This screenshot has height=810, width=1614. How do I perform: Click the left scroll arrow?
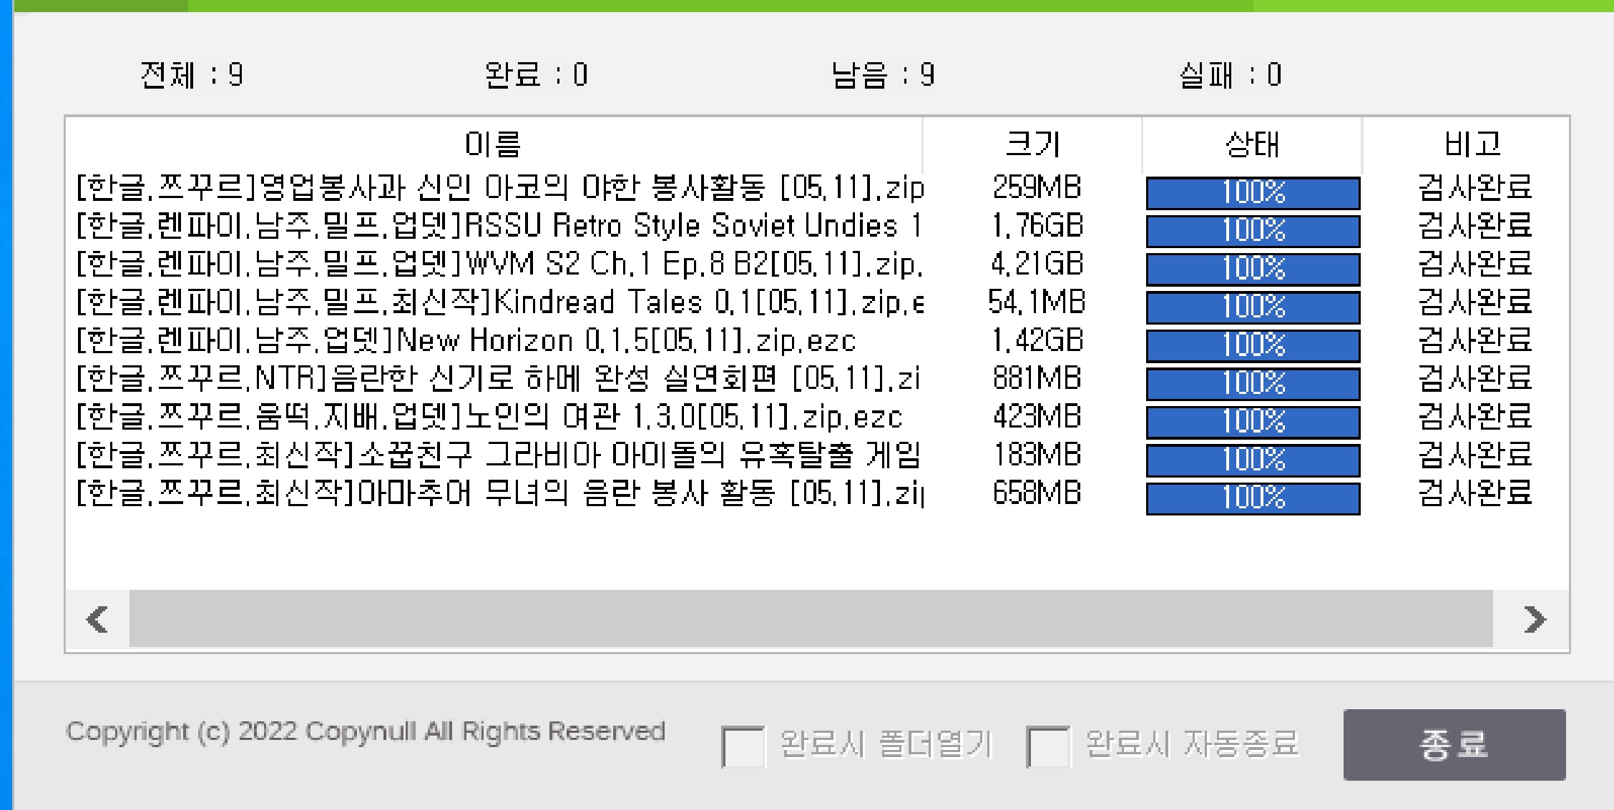coord(97,619)
